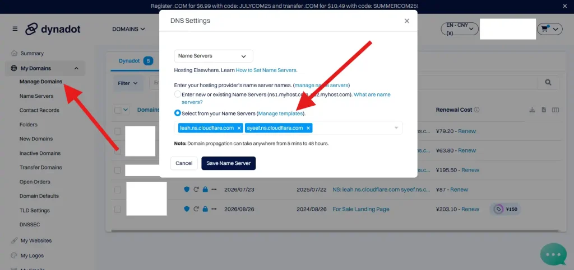This screenshot has width=574, height=270.
Task: Click the download icon above table
Action: tap(532, 110)
